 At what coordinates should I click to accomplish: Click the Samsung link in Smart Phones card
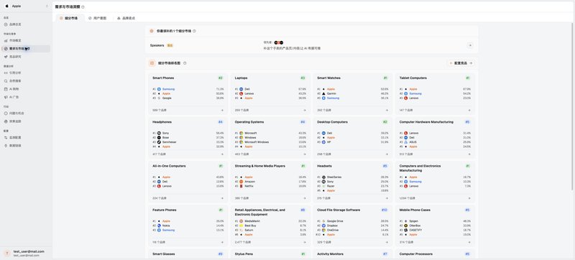168,89
